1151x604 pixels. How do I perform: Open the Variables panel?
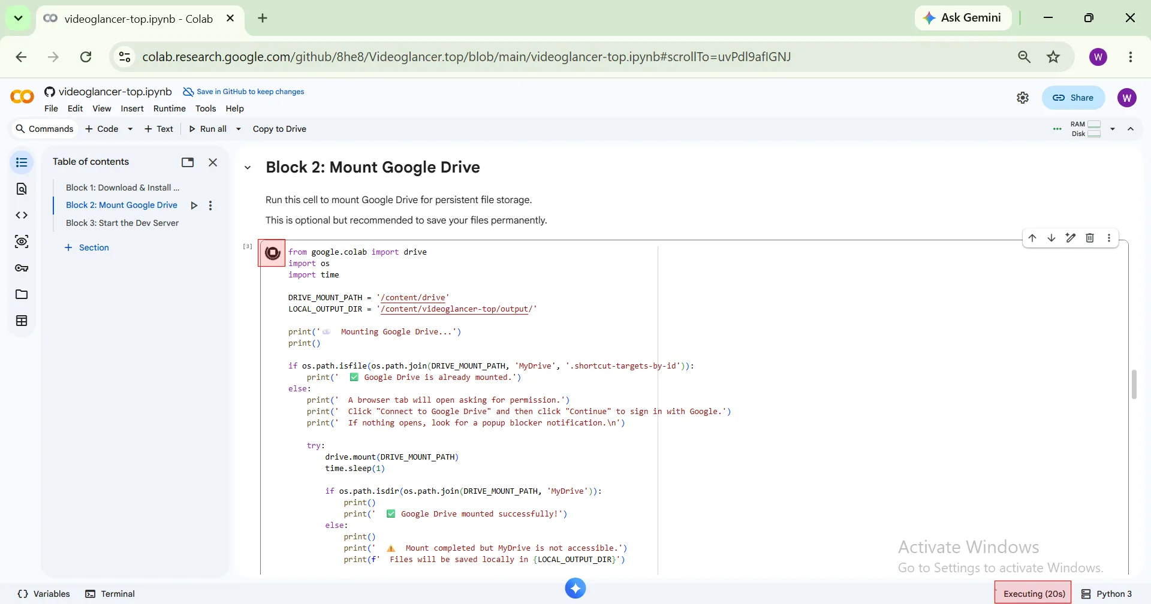[x=44, y=594]
